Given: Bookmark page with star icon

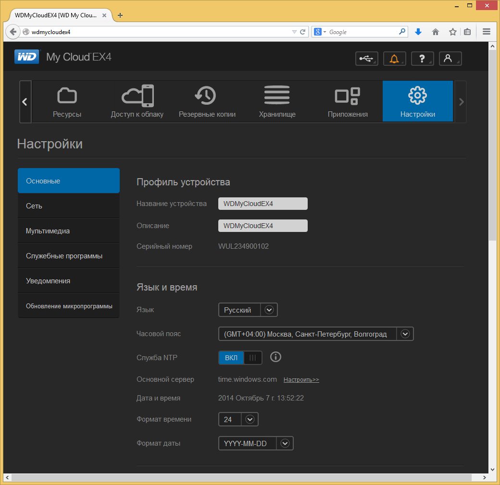Looking at the screenshot, I should tap(452, 32).
